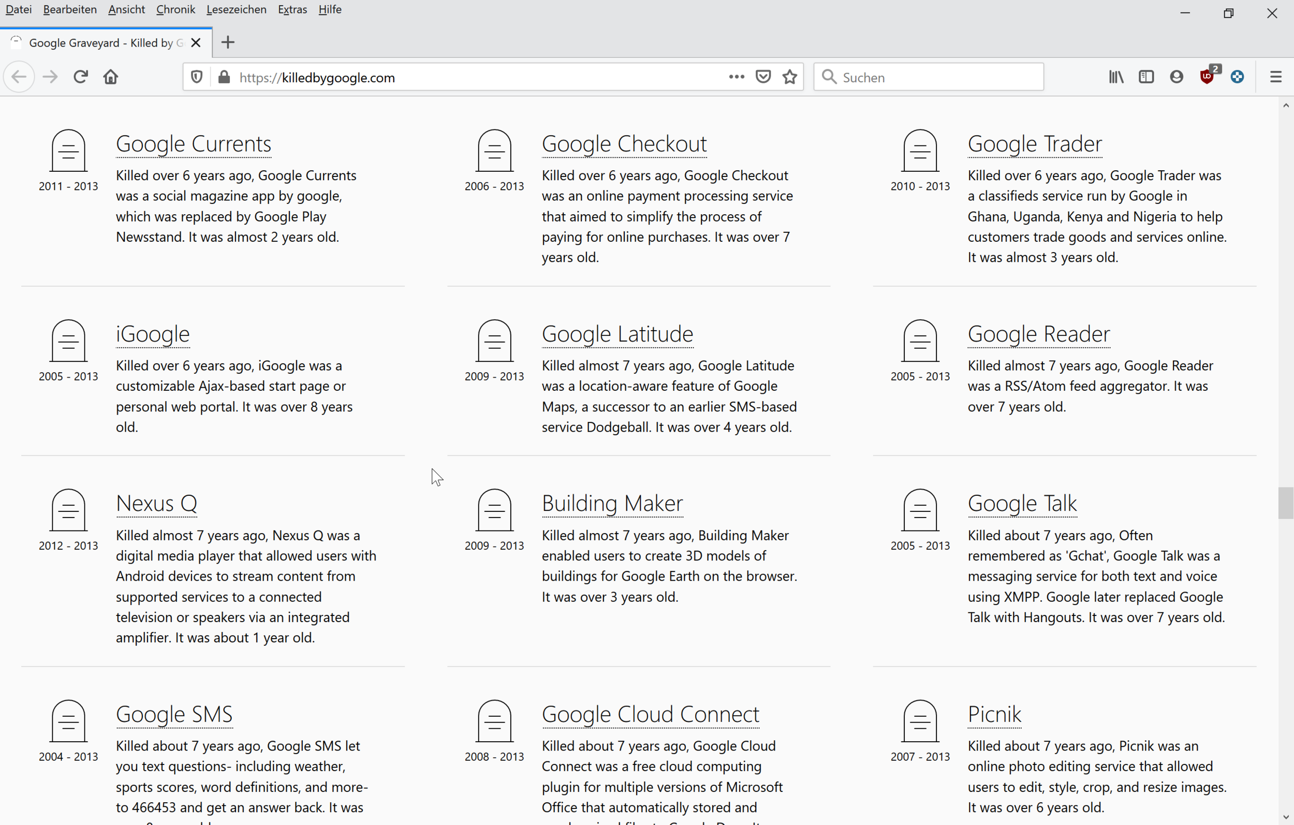Open the uBlock Origin extension icon
1294x825 pixels.
coord(1208,77)
